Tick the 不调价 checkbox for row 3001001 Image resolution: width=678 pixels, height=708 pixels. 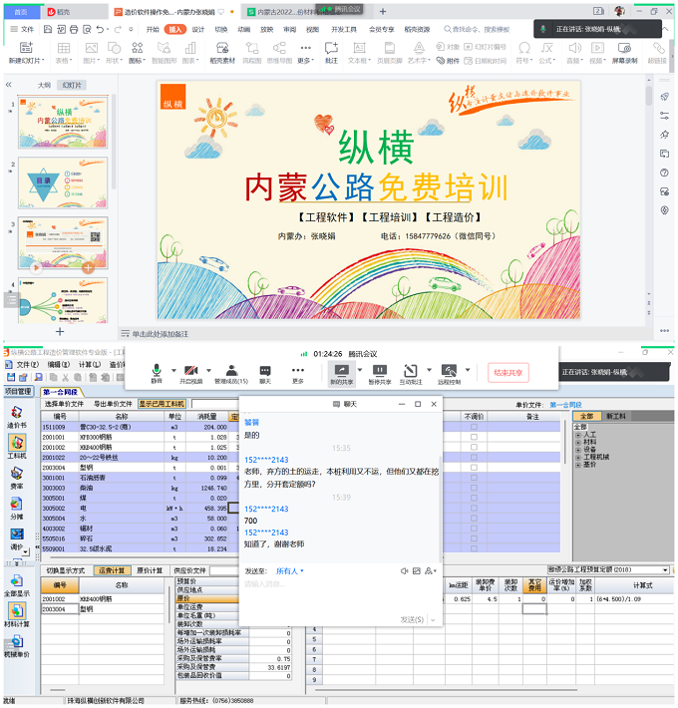coord(474,478)
